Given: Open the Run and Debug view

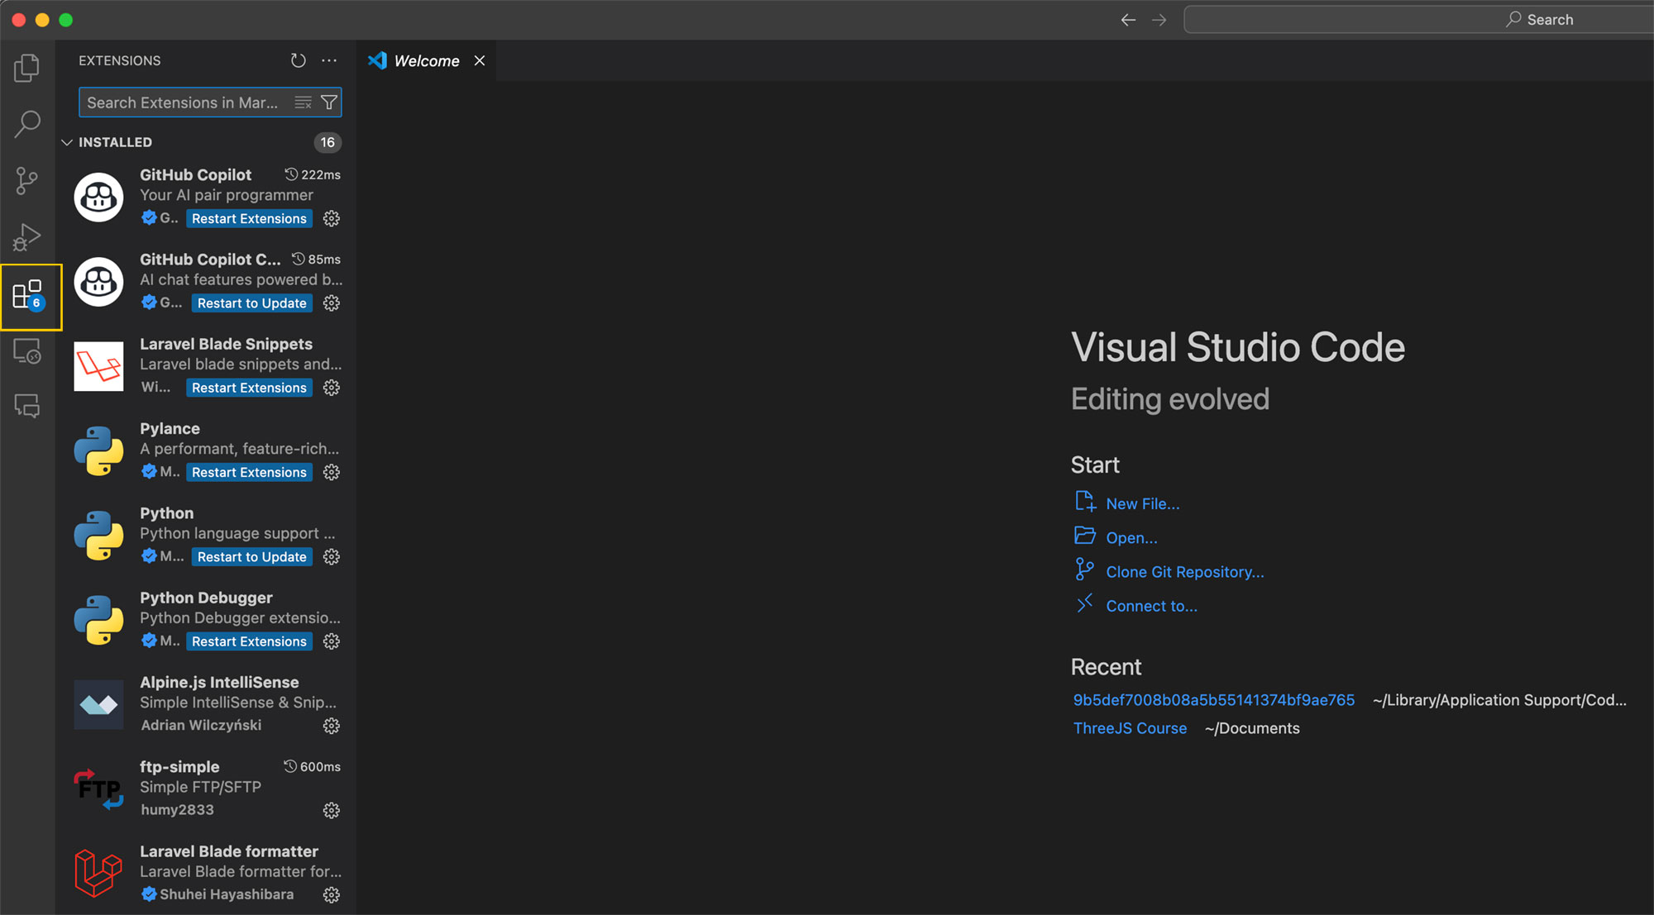Looking at the screenshot, I should click(27, 237).
